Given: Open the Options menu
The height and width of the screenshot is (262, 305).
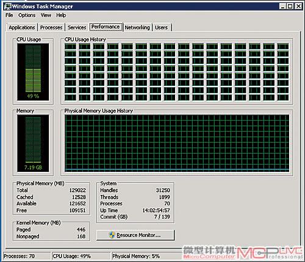Looking at the screenshot, I should tap(27, 15).
